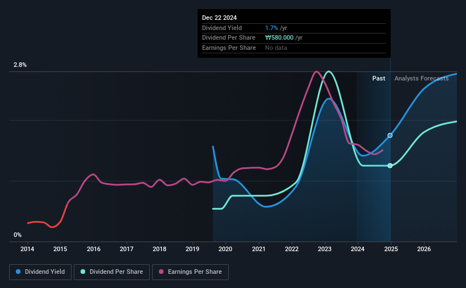Click the 0% y-axis label
Viewport: 466px width, 288px height.
(x=18, y=235)
